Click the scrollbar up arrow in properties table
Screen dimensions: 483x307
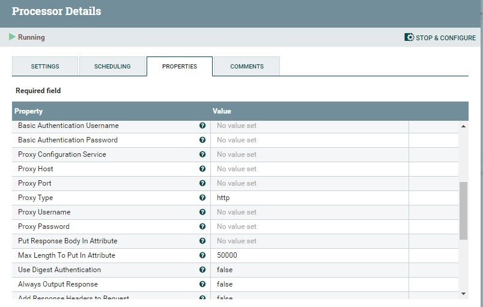(463, 126)
